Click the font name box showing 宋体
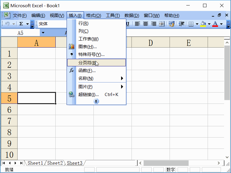This screenshot has width=231, height=173. [x=52, y=24]
